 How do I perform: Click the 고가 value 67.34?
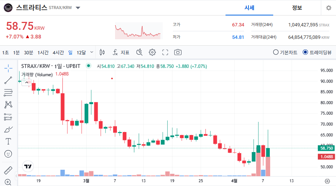point(238,25)
